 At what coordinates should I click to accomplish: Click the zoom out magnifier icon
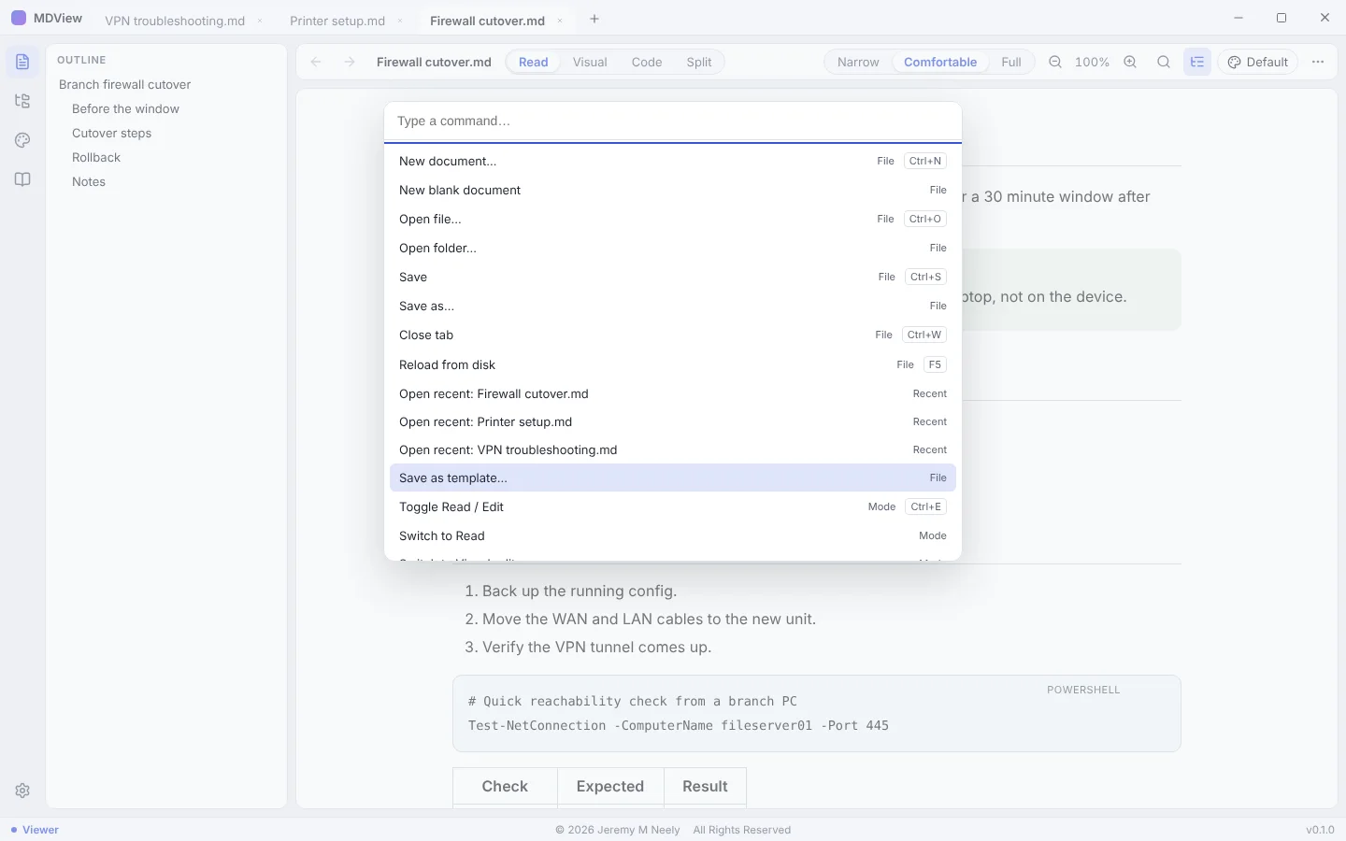click(x=1055, y=62)
